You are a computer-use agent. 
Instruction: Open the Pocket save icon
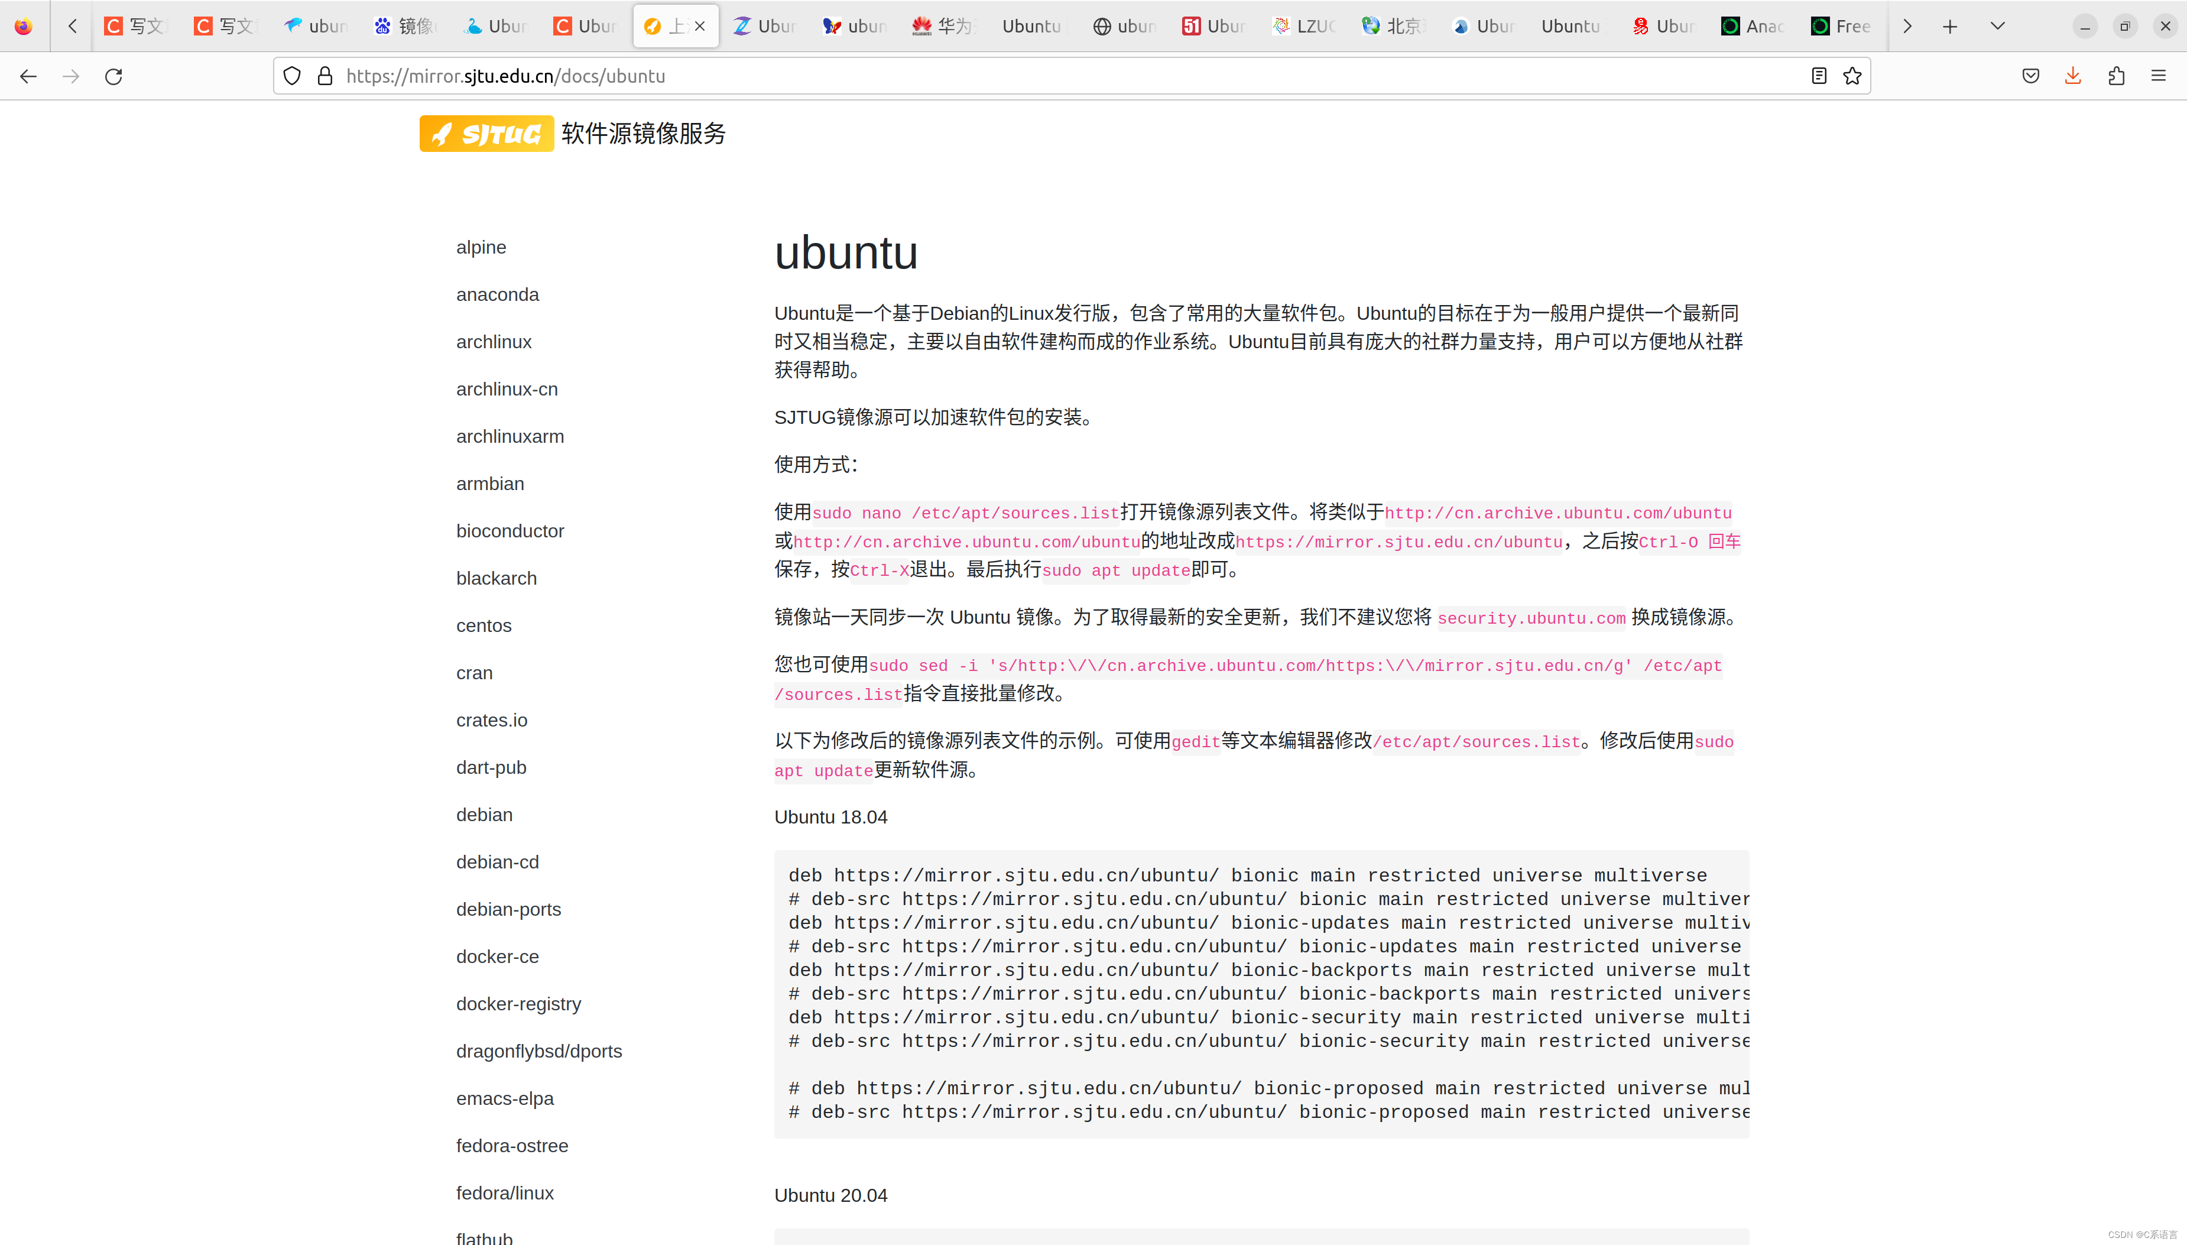2030,76
